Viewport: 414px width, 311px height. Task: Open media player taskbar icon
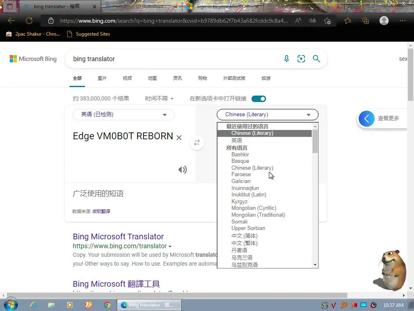70,305
